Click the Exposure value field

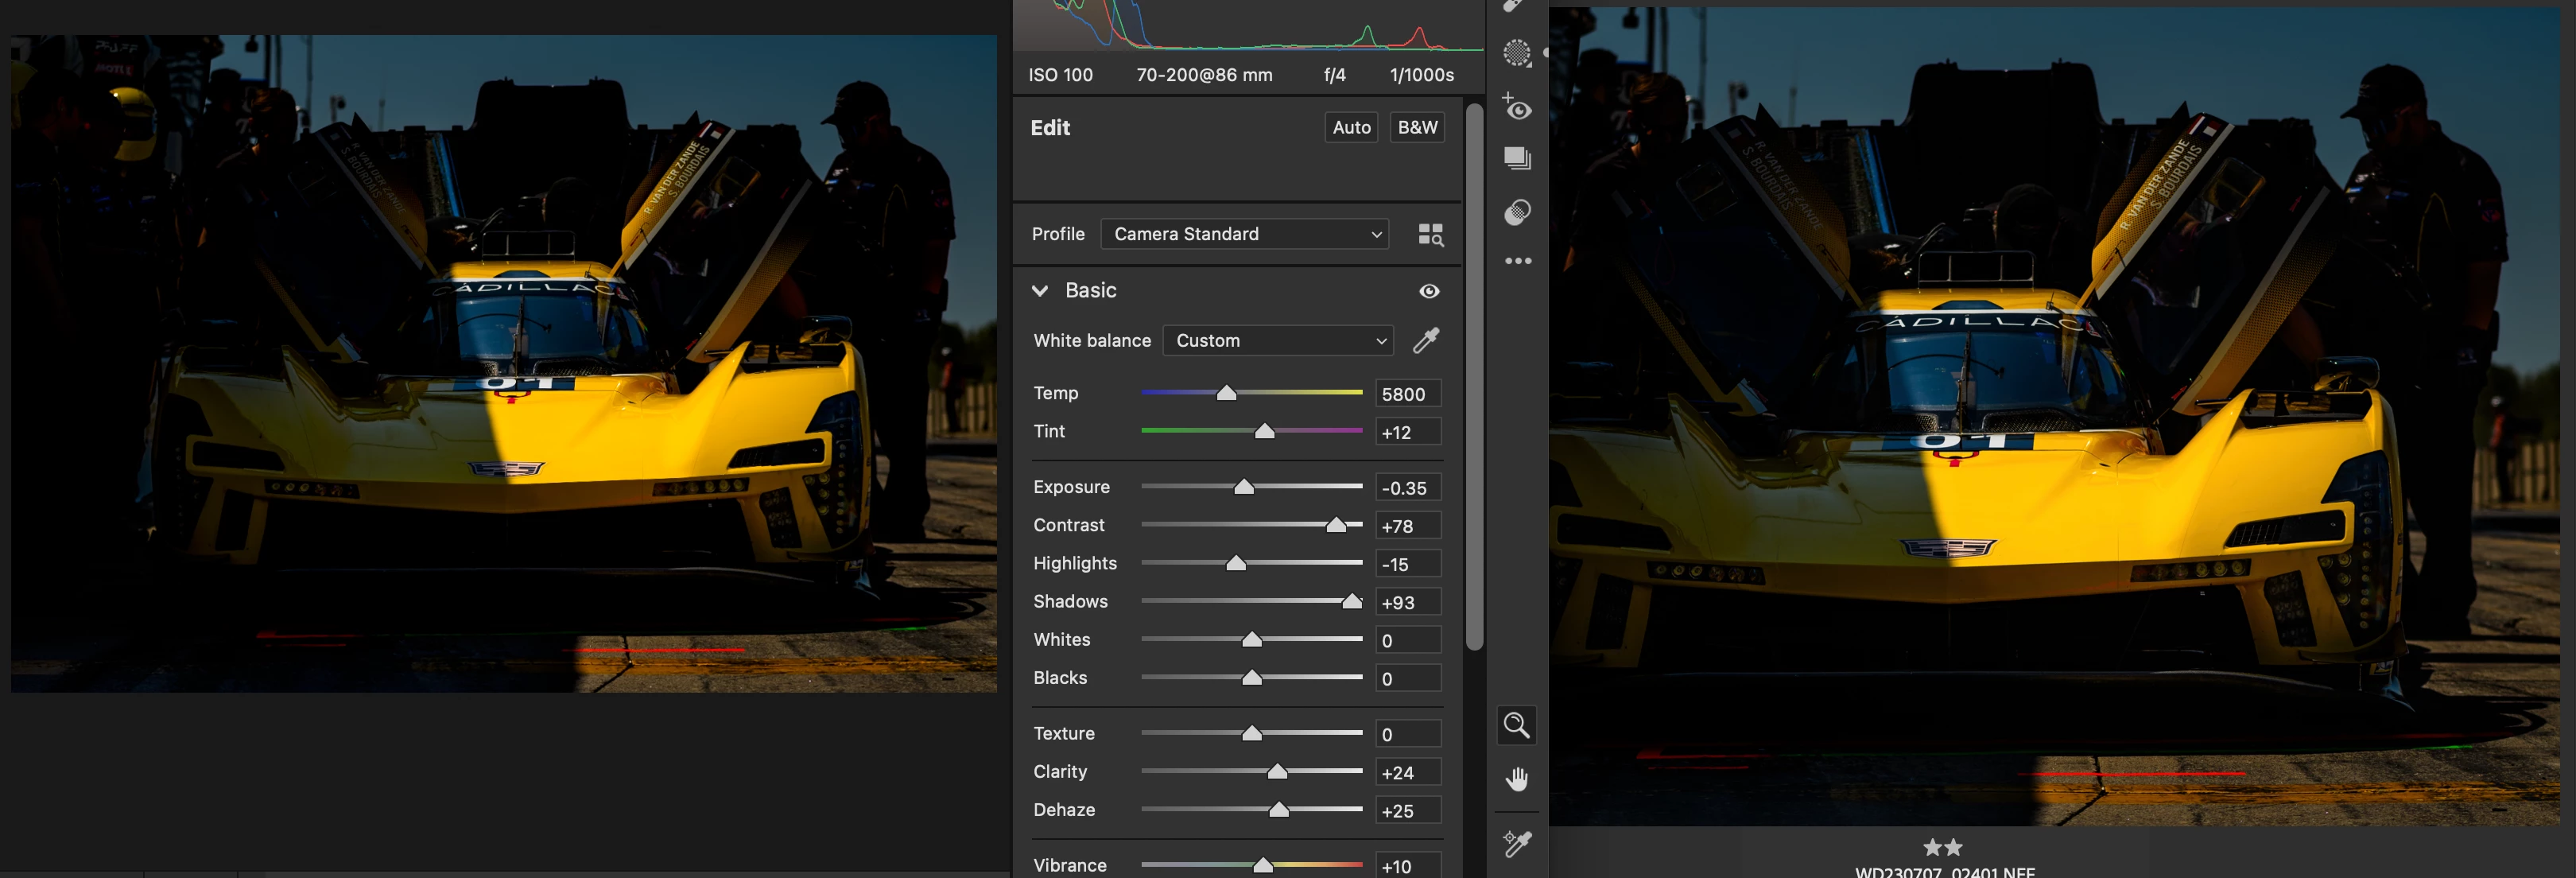point(1407,488)
